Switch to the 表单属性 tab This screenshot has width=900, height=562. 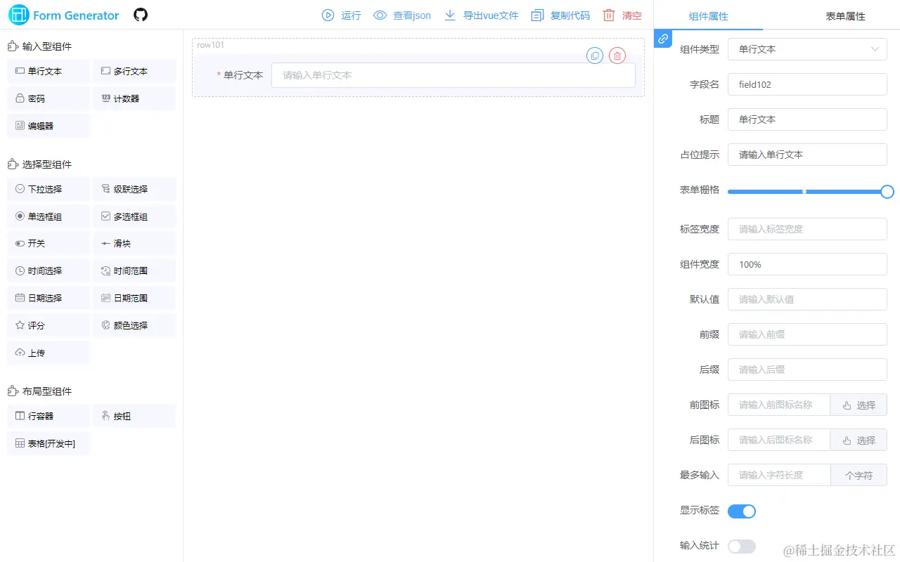click(845, 15)
